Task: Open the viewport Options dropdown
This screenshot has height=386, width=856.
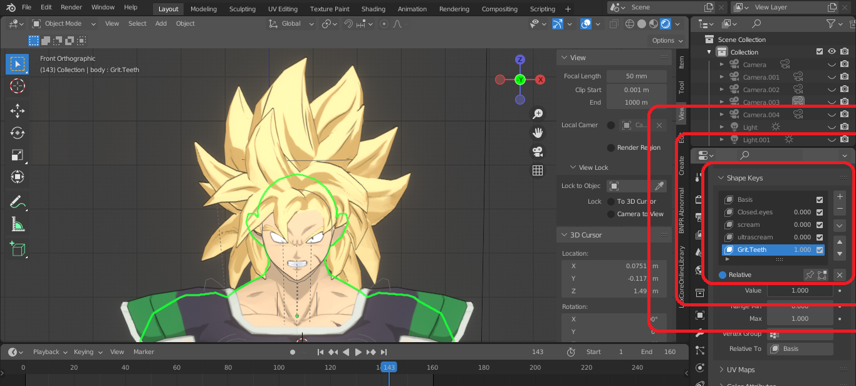Action: [x=667, y=40]
